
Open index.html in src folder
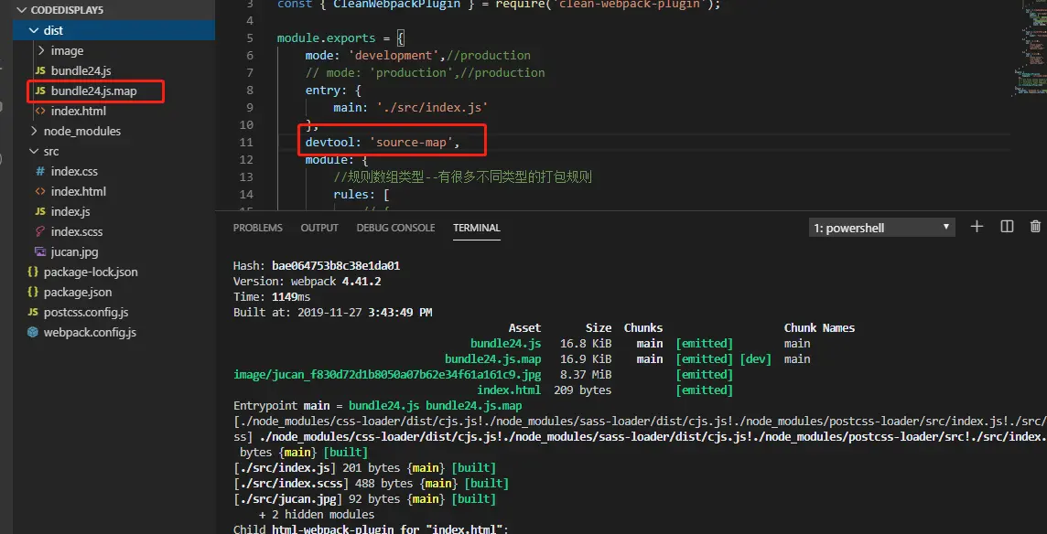click(x=78, y=192)
